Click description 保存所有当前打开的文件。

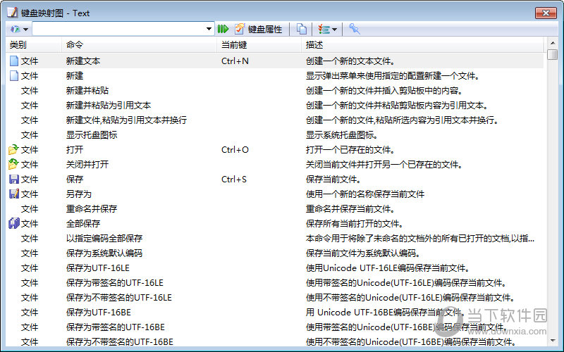tap(355, 223)
